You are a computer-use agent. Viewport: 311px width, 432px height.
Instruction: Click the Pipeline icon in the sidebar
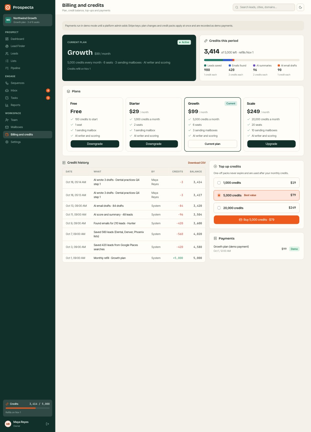[7, 68]
